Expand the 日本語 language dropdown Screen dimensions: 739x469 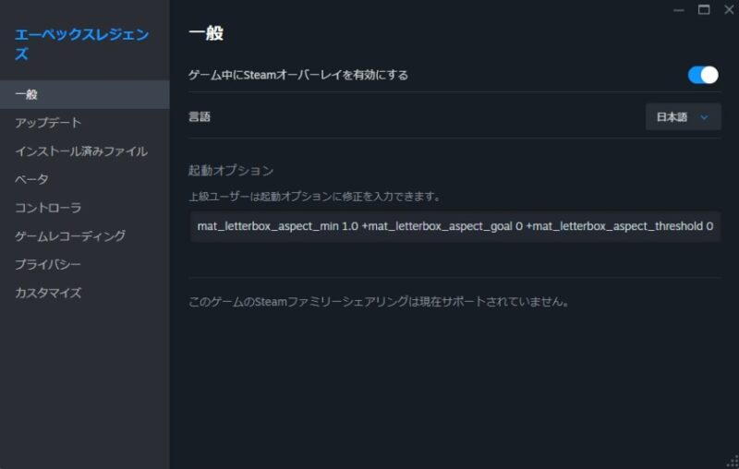point(683,117)
